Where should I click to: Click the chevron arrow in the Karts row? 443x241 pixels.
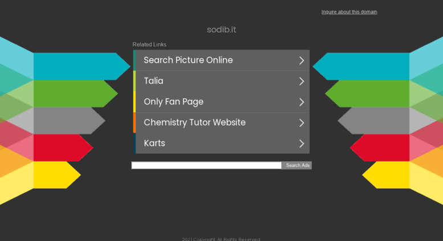coord(302,144)
